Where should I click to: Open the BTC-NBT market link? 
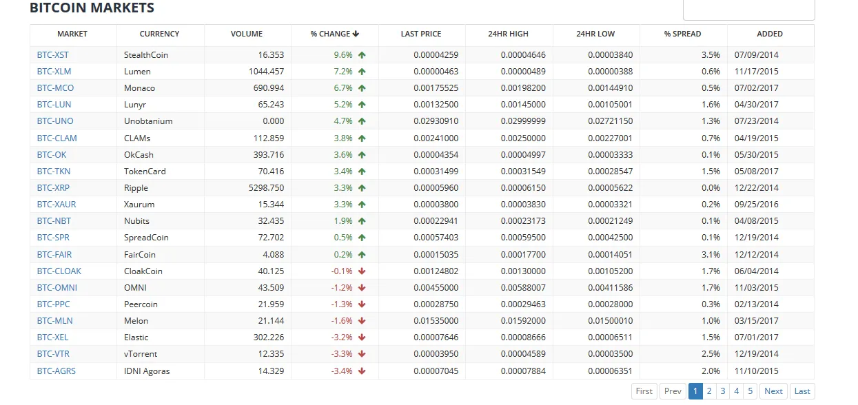click(54, 220)
